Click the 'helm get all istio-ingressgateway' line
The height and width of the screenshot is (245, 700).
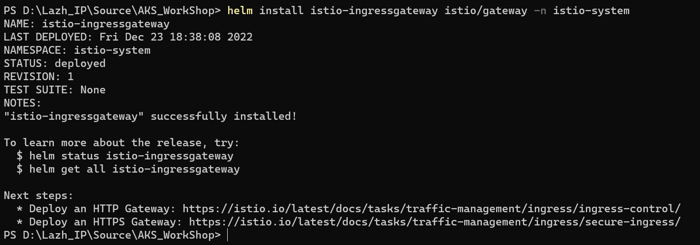[x=128, y=169]
